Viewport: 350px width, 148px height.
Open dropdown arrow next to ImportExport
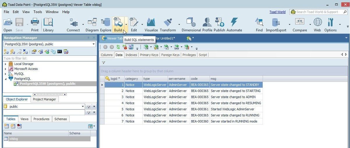pos(289,24)
